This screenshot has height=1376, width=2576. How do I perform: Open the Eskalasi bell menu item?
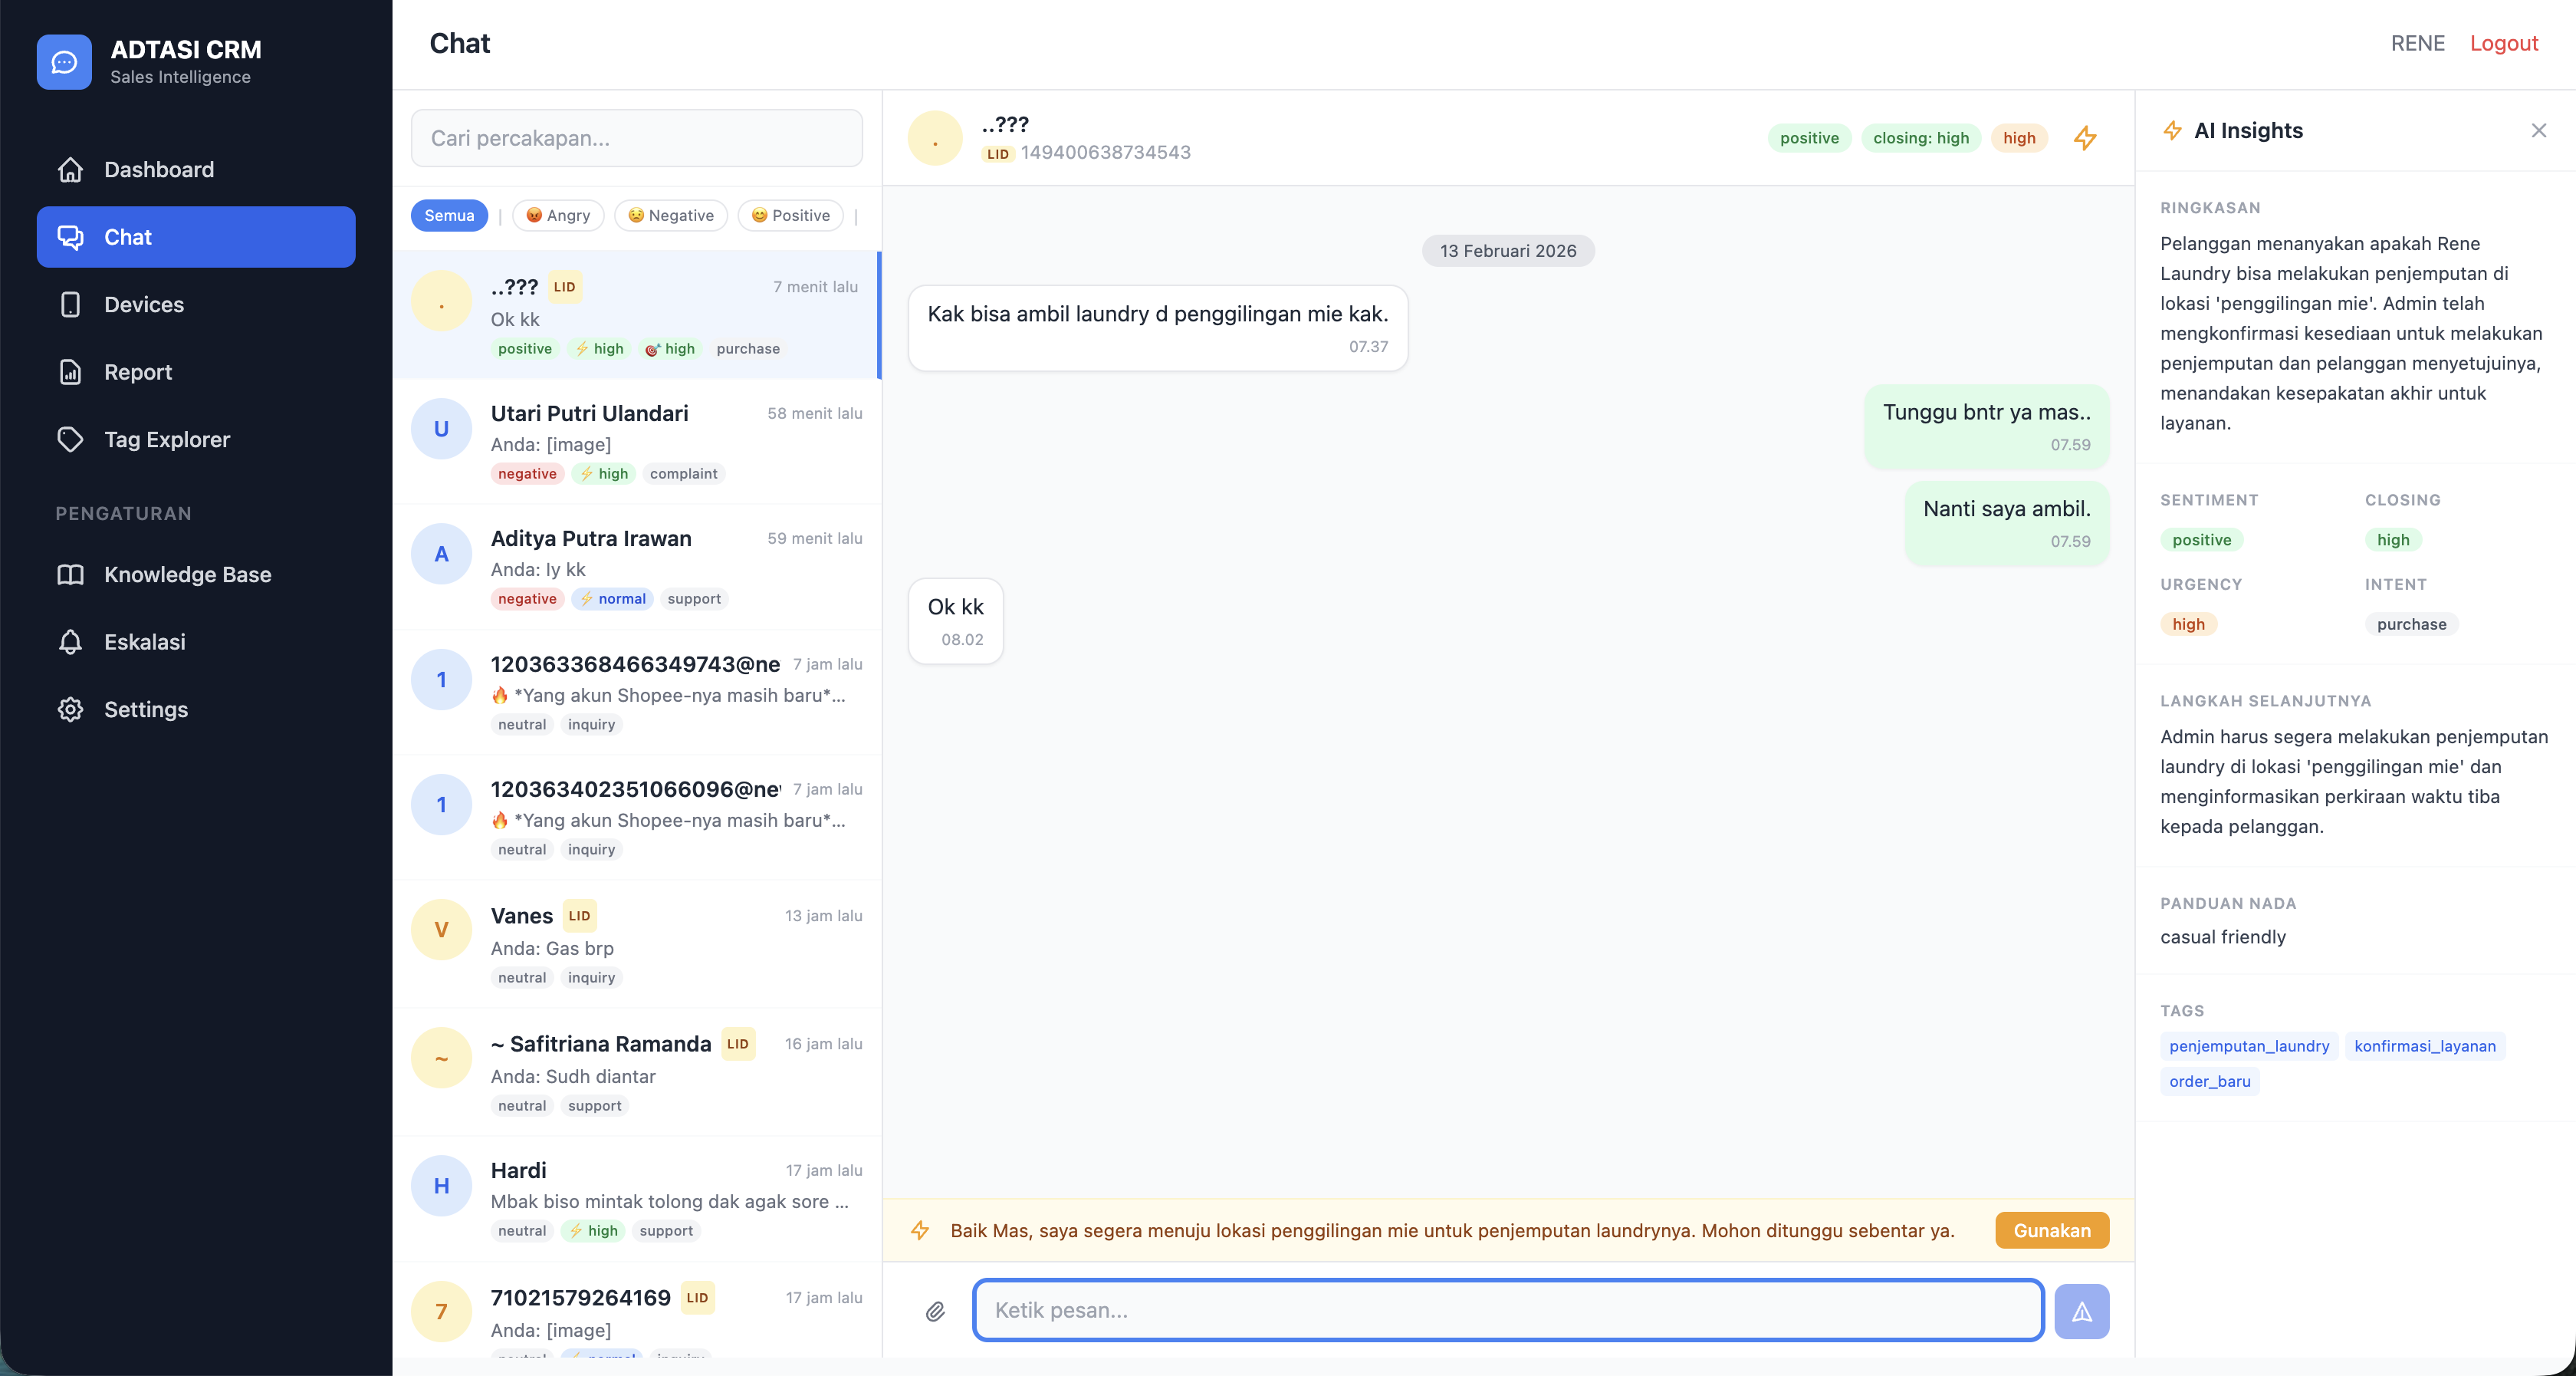[x=144, y=643]
